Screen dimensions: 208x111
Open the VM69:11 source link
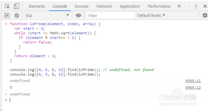coord(193,81)
